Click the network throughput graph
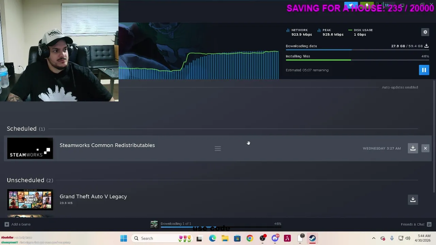 199,65
